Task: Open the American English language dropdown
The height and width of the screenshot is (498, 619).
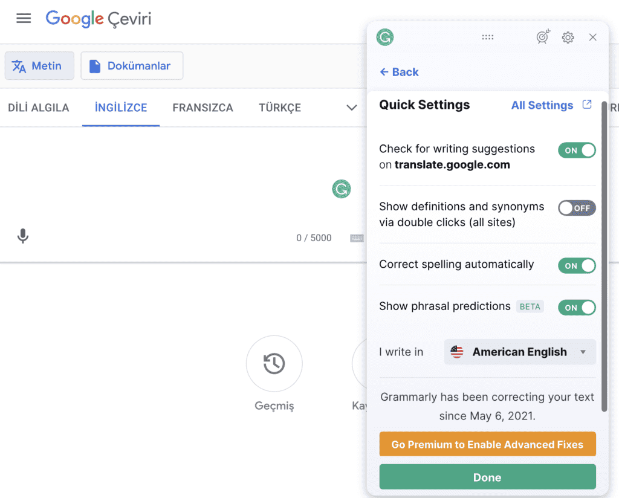Action: (520, 352)
